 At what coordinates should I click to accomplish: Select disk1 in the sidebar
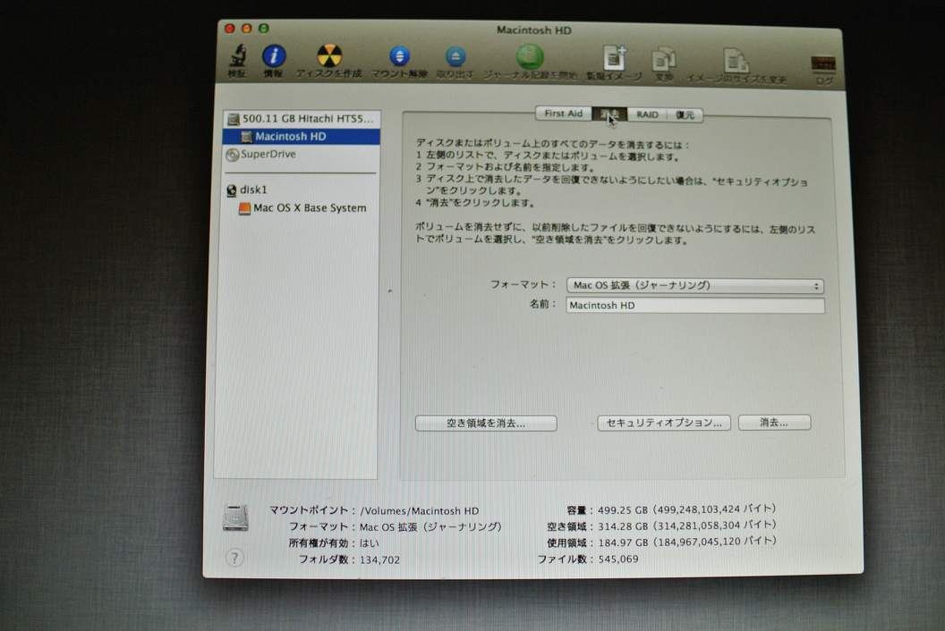click(301, 189)
